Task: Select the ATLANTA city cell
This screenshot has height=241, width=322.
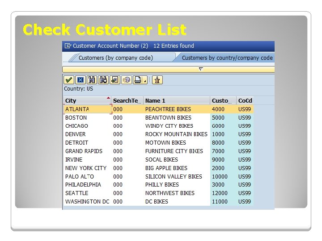Action: pyautogui.click(x=88, y=109)
